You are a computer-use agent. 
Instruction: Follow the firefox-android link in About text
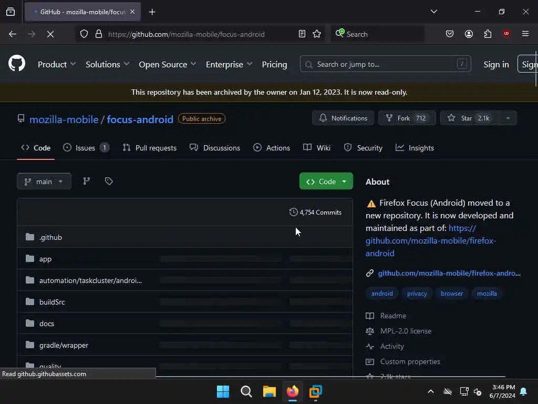click(431, 241)
